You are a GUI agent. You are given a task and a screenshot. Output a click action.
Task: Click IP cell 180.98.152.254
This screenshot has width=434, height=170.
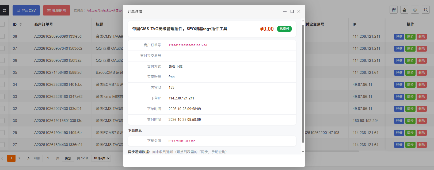[366, 121]
